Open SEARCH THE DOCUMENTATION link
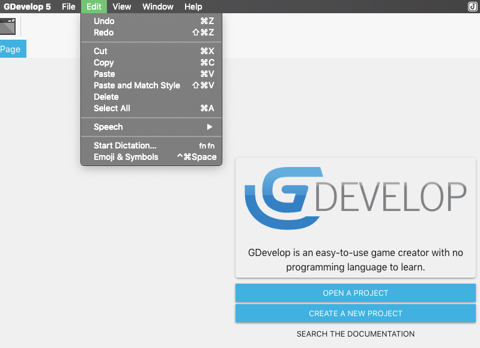The image size is (480, 348). [x=356, y=334]
